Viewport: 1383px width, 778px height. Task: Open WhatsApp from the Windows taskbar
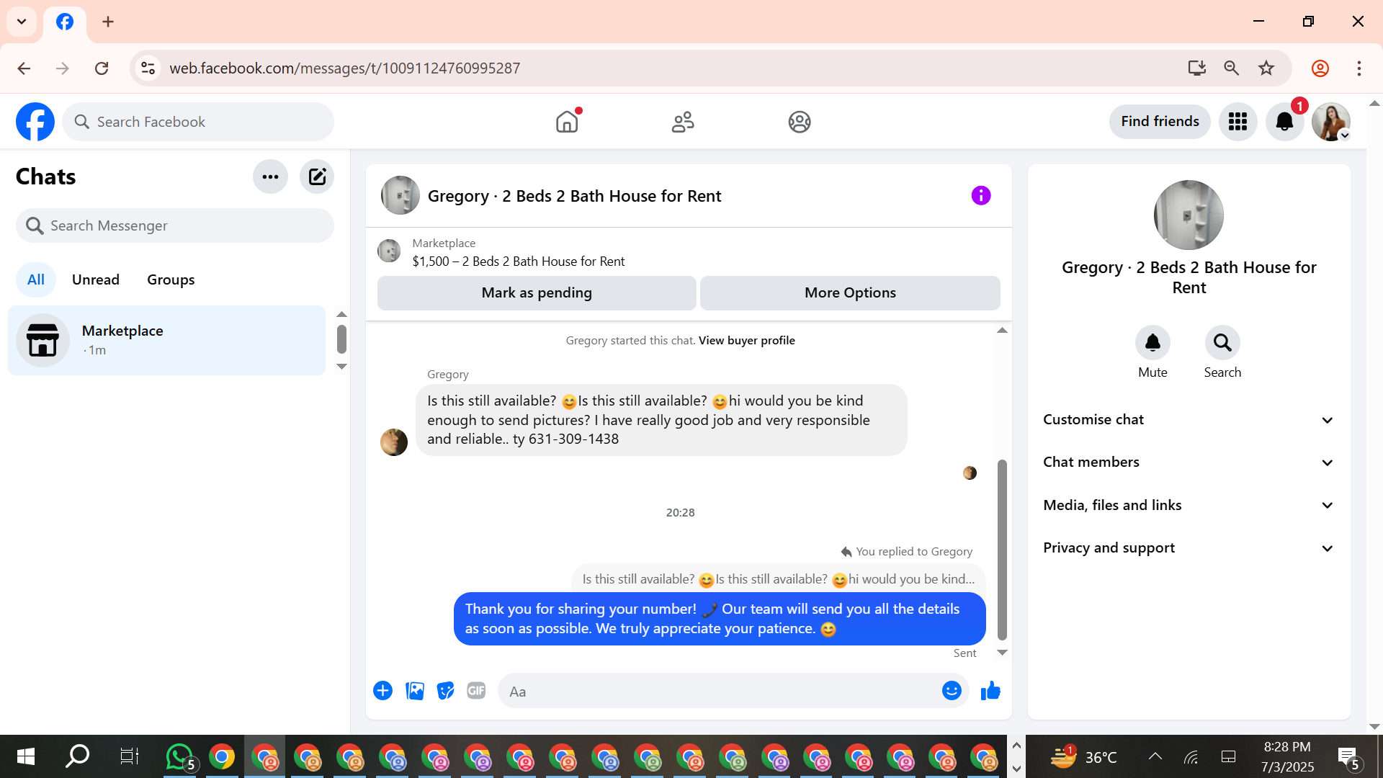tap(179, 756)
